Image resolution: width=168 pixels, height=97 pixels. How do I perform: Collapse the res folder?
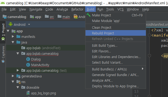[x=13, y=82]
